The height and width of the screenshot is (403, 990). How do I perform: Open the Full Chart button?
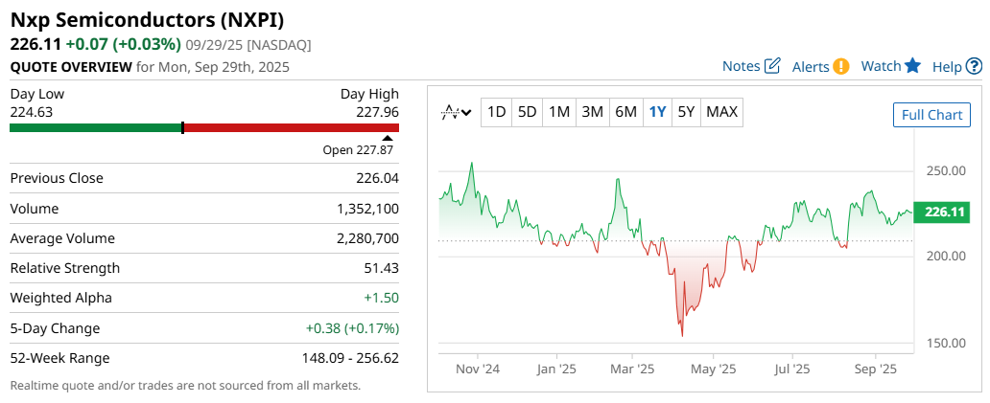[931, 115]
